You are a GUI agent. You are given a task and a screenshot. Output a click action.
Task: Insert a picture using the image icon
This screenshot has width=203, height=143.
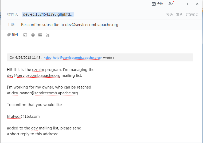click(25, 35)
